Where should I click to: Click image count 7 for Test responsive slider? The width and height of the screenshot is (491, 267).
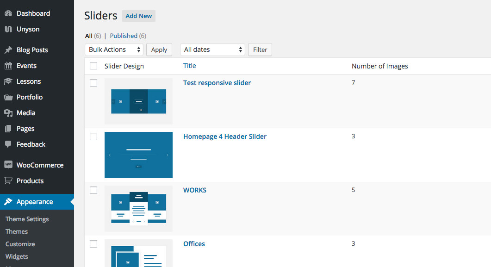tap(353, 83)
